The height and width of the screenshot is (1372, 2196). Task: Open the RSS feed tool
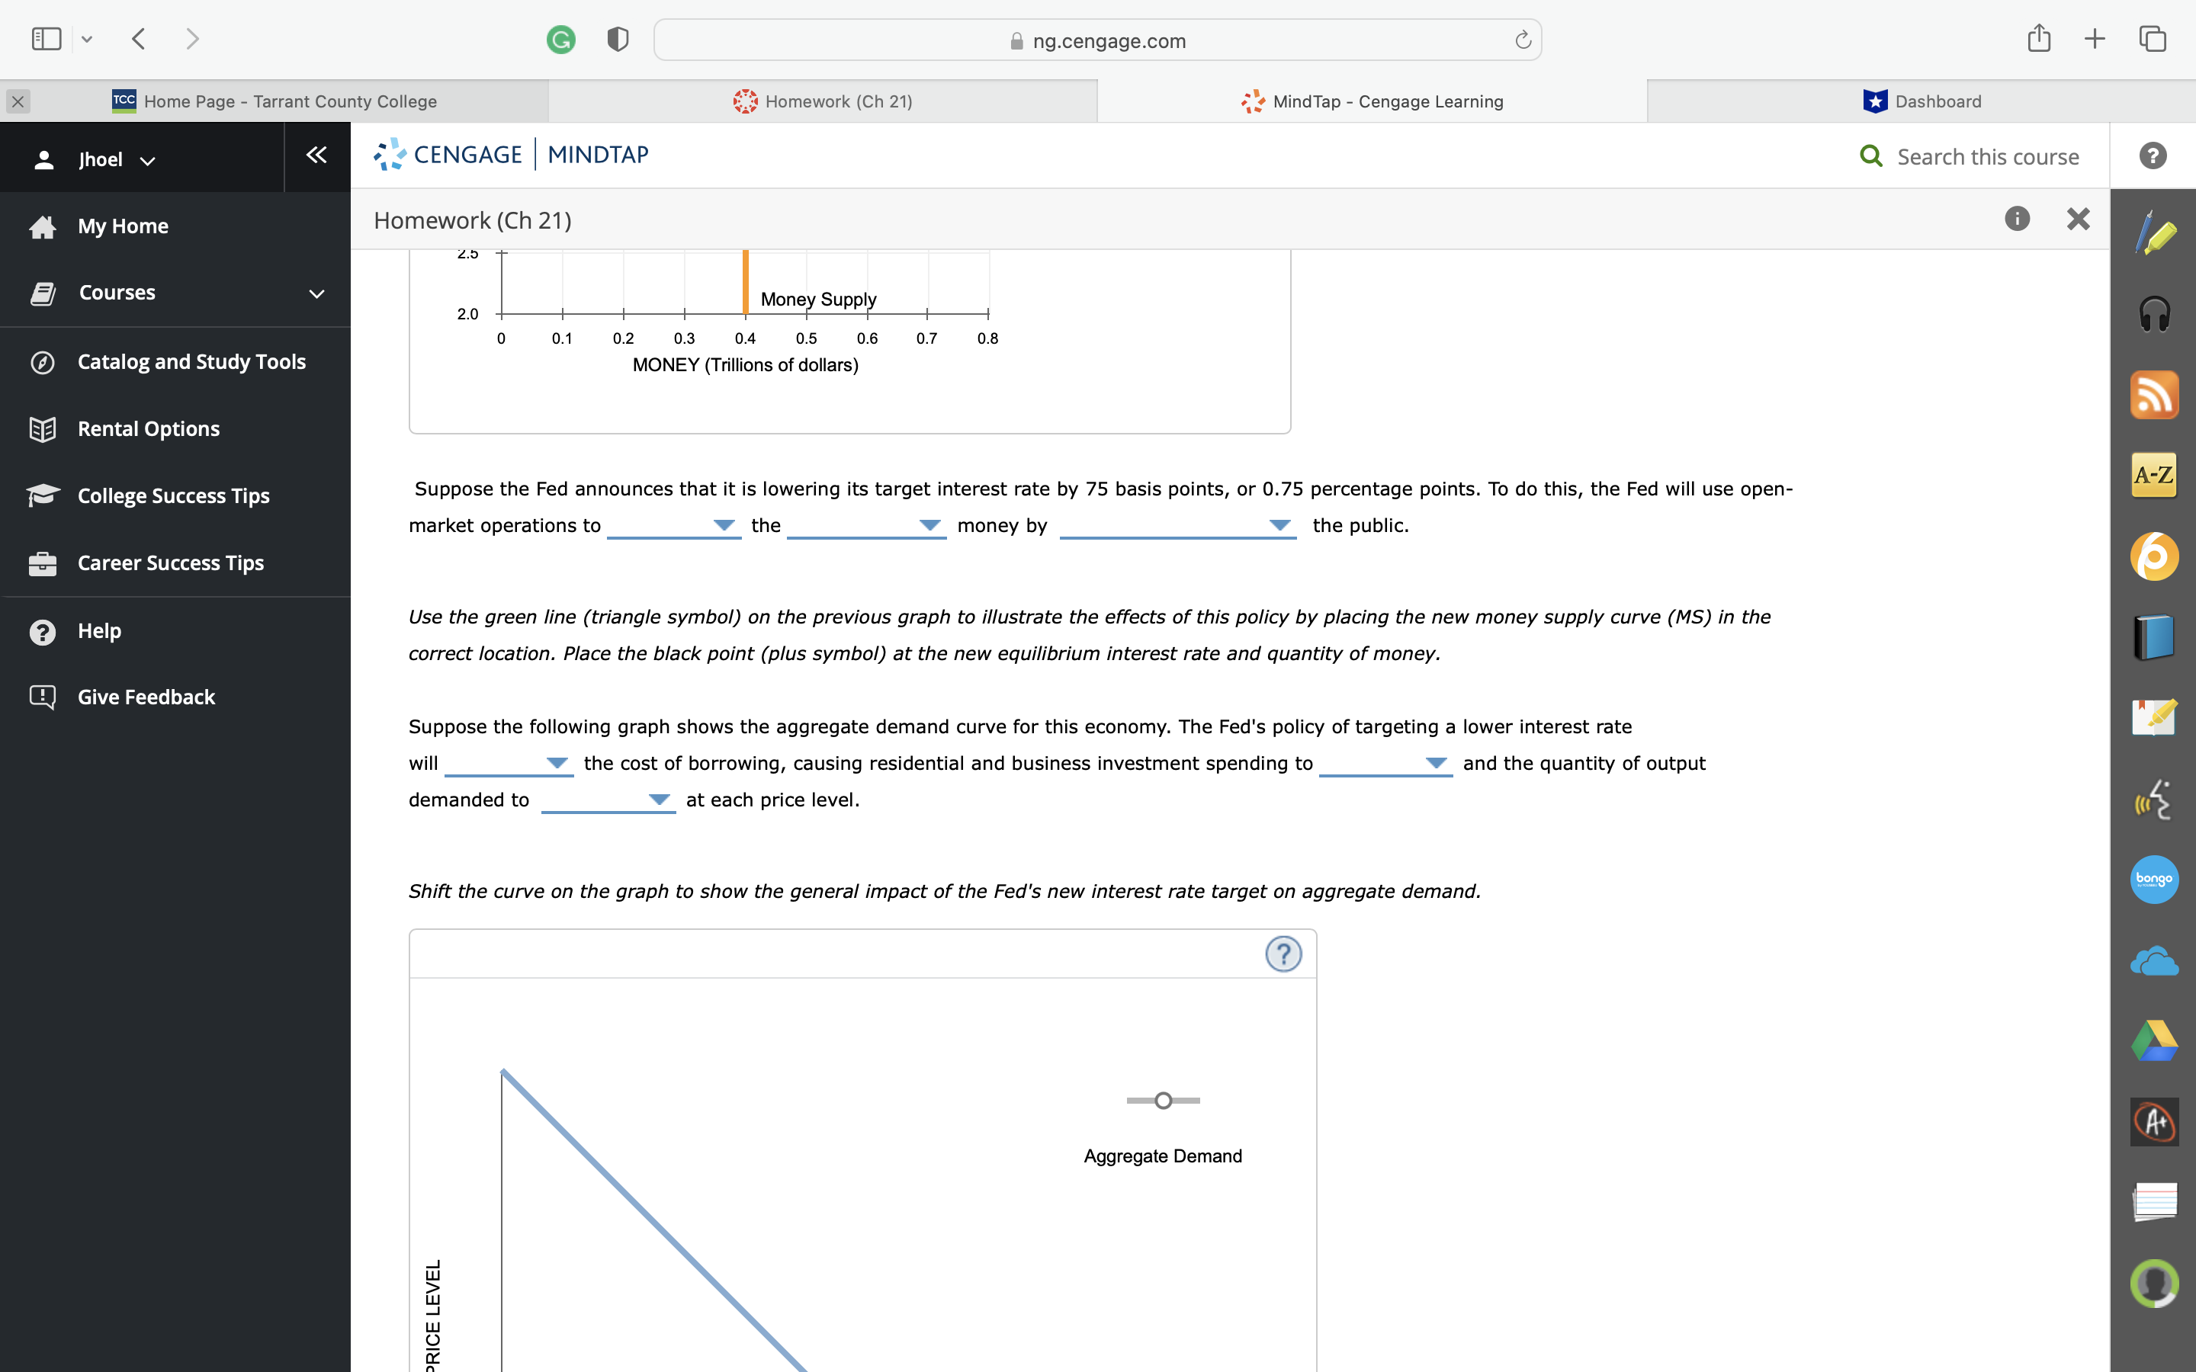(2154, 394)
